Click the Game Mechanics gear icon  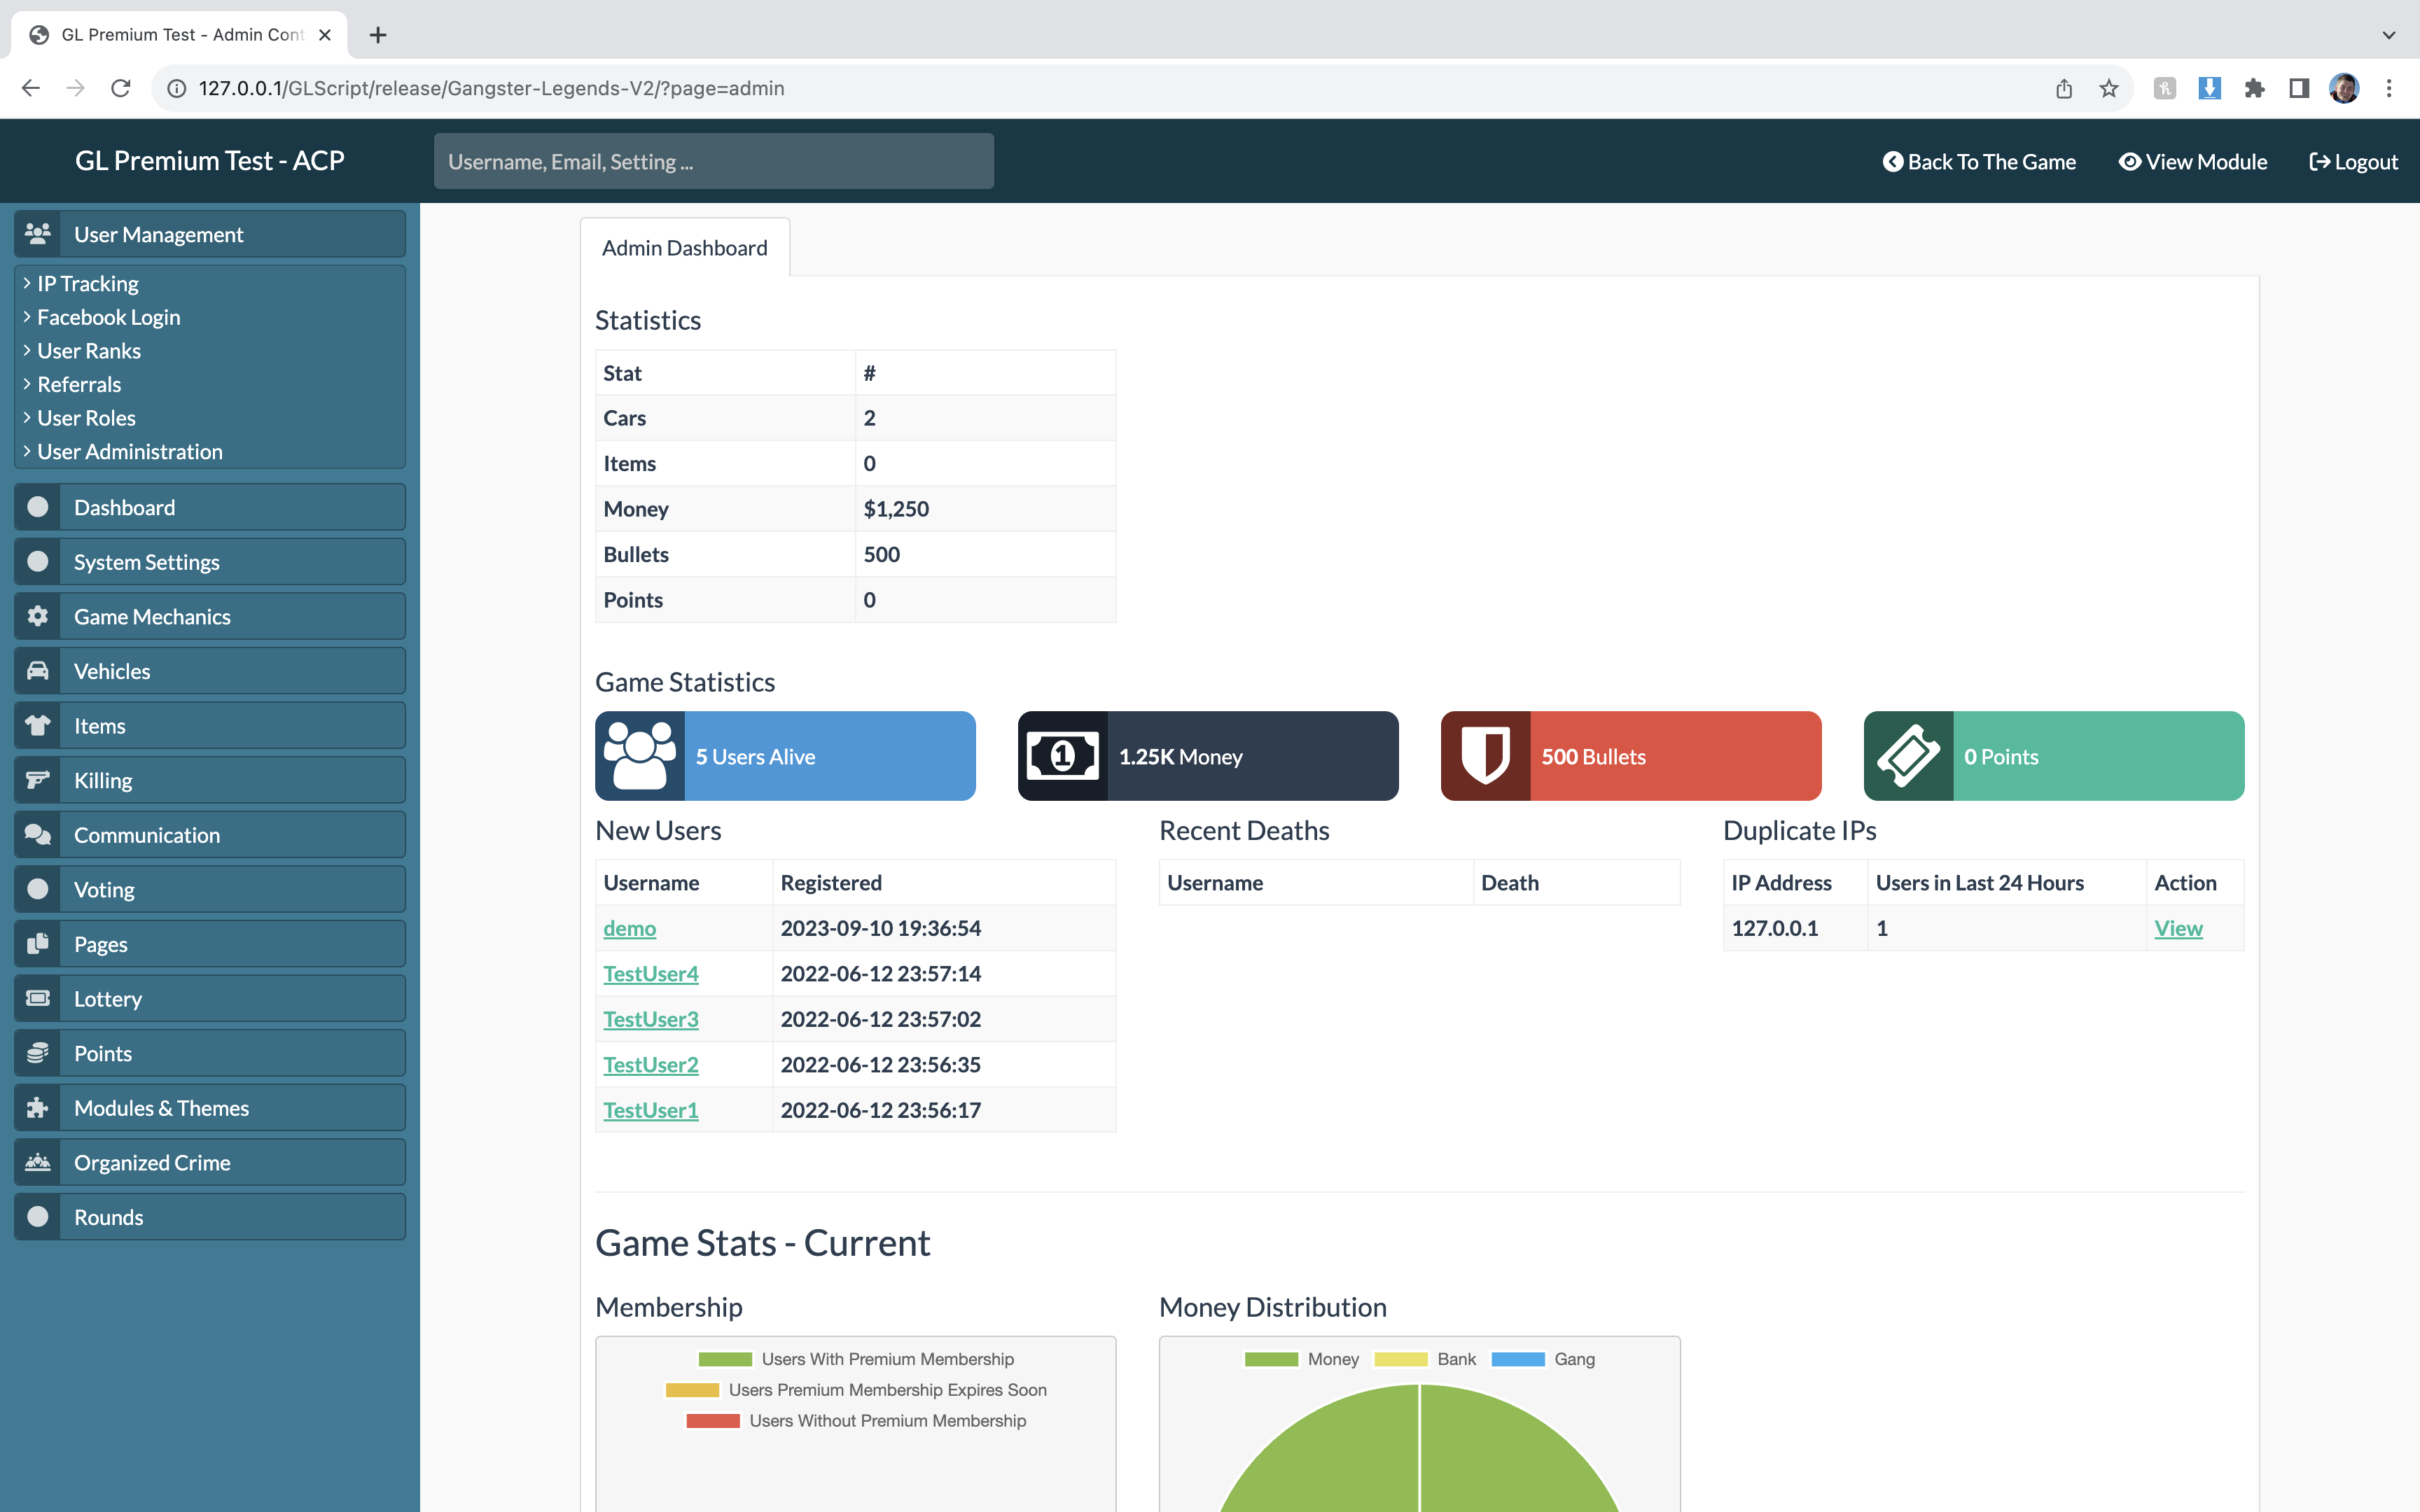[38, 616]
